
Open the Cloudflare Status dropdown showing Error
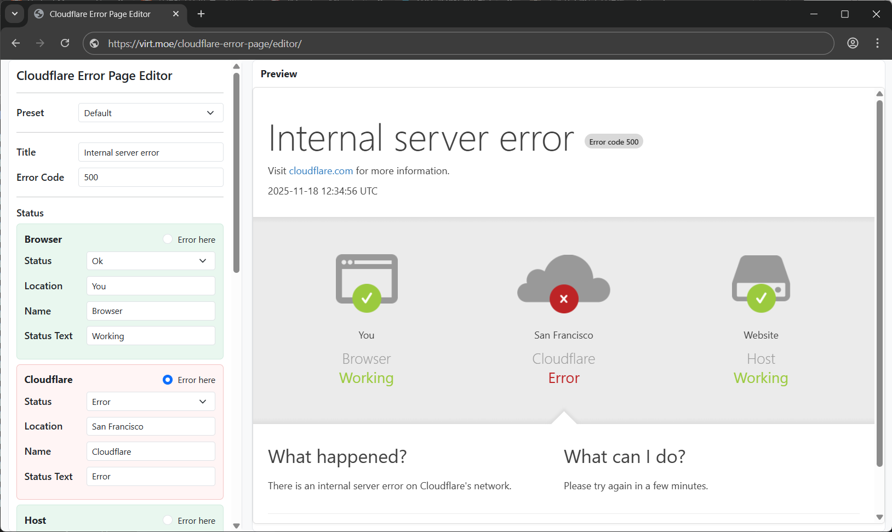151,402
